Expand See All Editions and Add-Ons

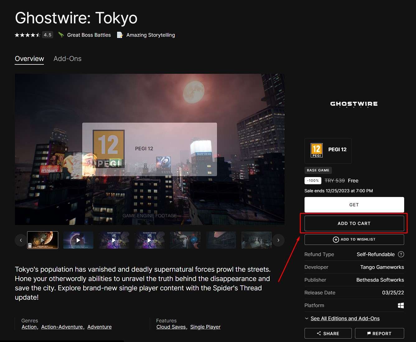[x=345, y=318]
